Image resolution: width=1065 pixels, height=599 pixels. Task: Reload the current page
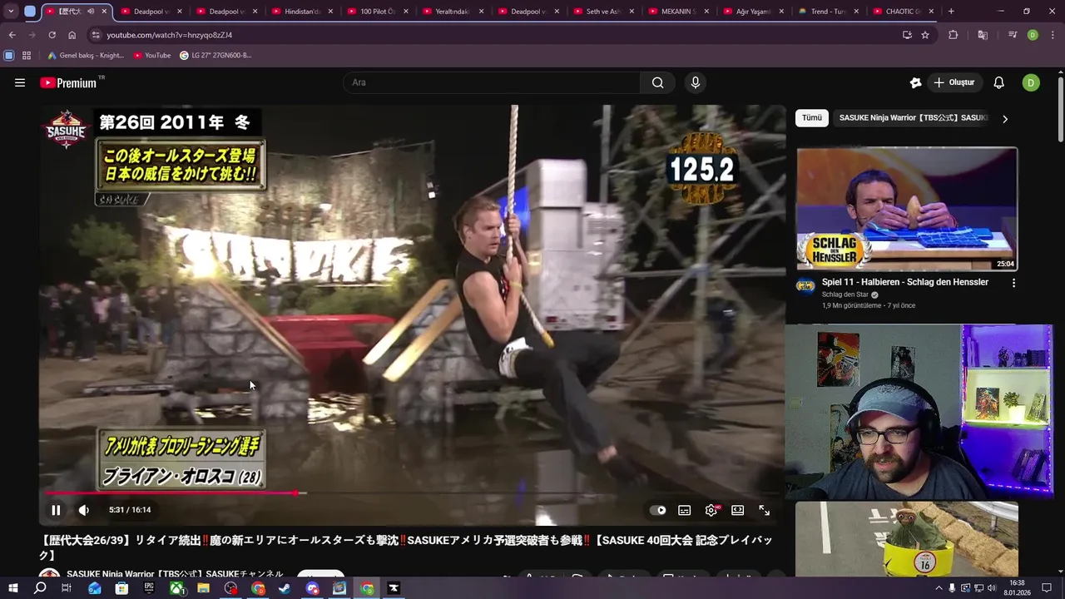coord(52,35)
